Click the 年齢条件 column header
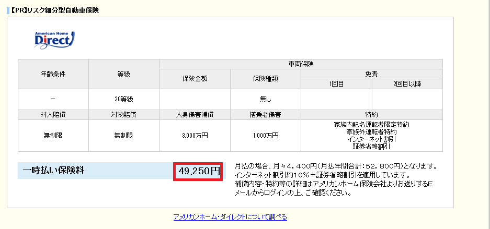This screenshot has width=490, height=229. [53, 74]
